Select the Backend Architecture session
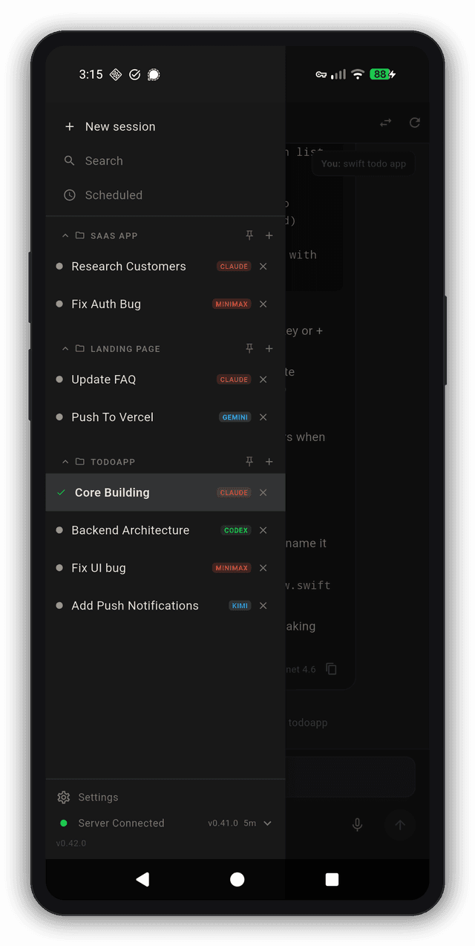Viewport: 475px width, 946px height. click(x=130, y=530)
